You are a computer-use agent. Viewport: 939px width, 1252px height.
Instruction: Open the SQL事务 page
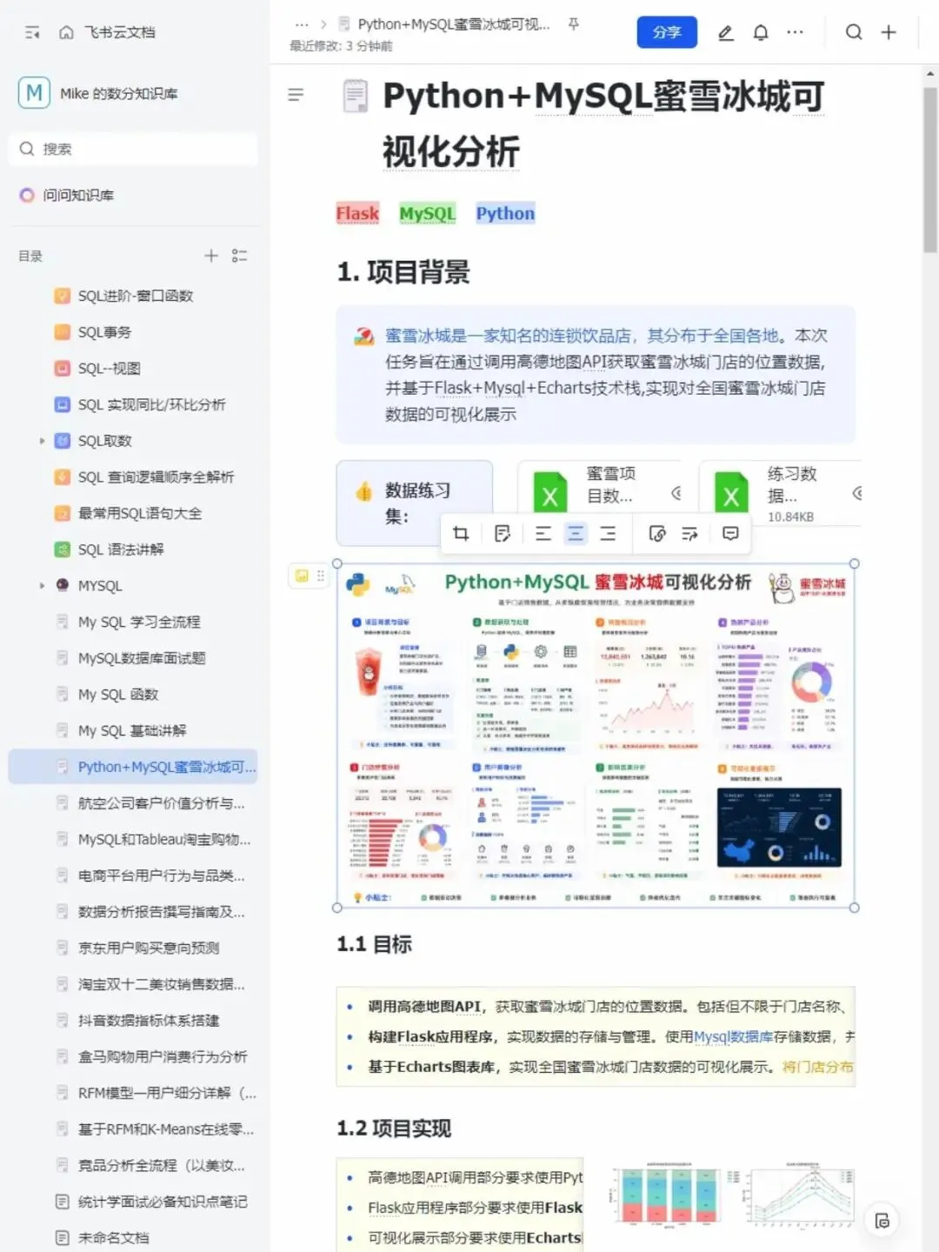click(104, 332)
